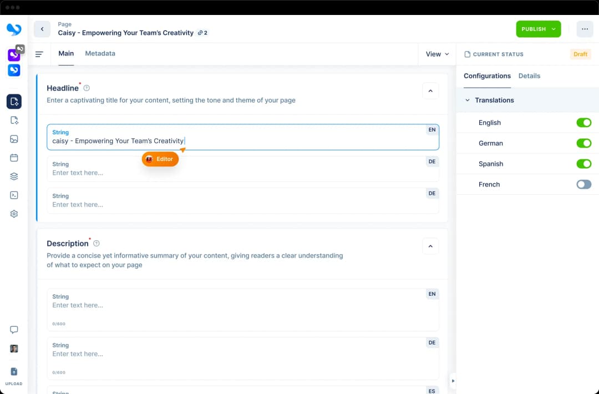Open the components document icon in sidebar
Screen dimensions: 599x394
[14, 120]
